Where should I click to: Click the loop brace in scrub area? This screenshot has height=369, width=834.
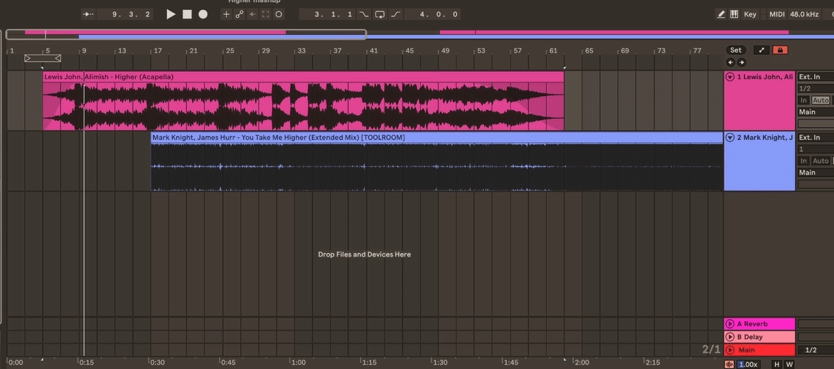(43, 58)
